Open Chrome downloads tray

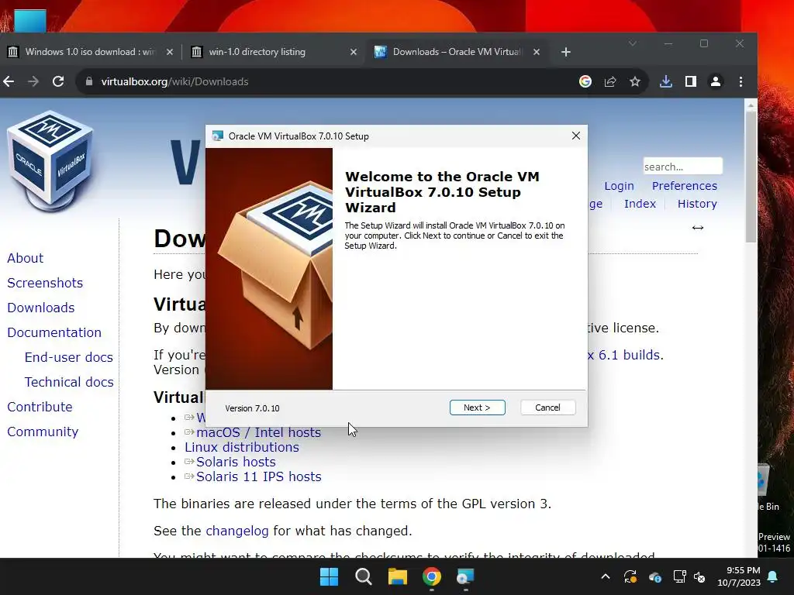[x=666, y=81]
